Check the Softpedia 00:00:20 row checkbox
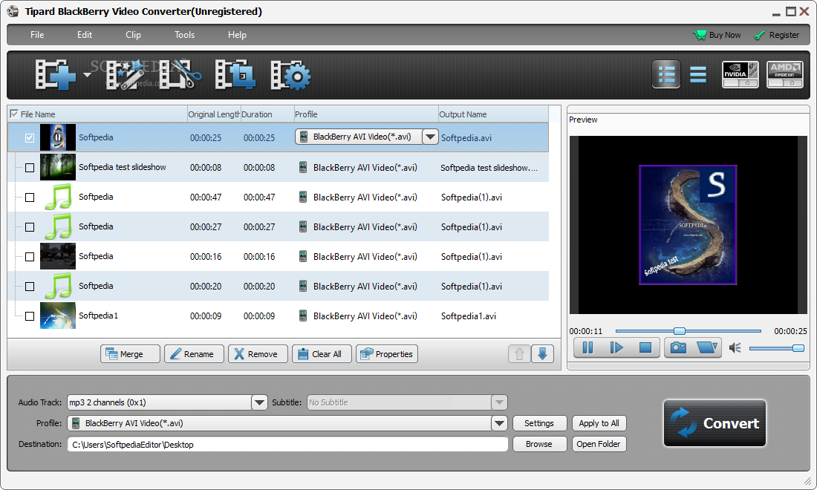This screenshot has height=490, width=817. pyautogui.click(x=30, y=287)
